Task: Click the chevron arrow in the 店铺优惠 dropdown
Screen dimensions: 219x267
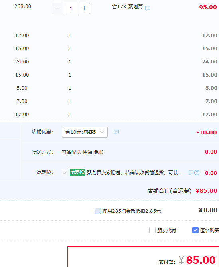Action: pyautogui.click(x=102, y=132)
